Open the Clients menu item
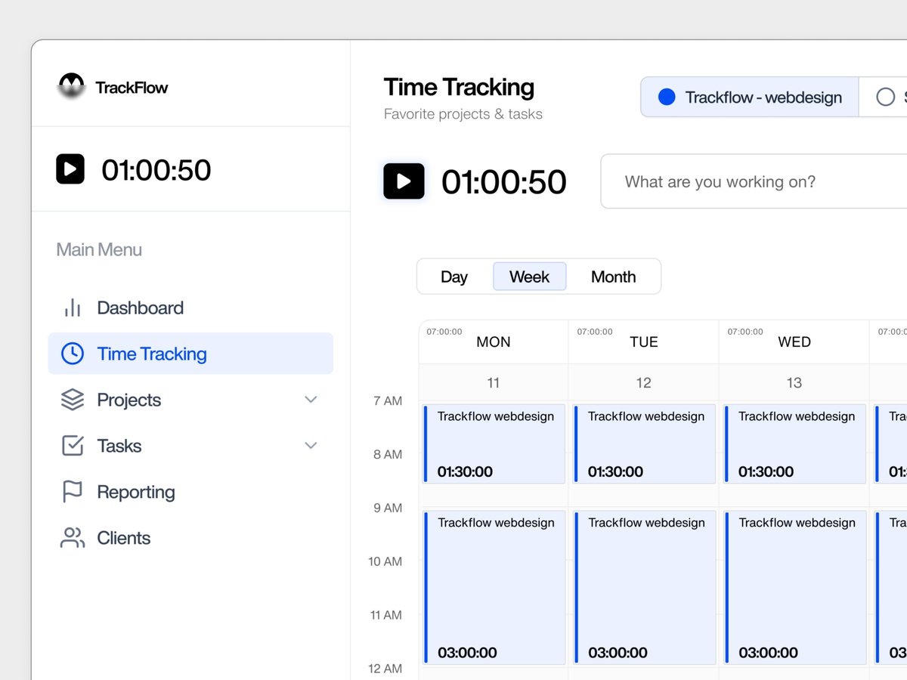Image resolution: width=907 pixels, height=680 pixels. 190,538
